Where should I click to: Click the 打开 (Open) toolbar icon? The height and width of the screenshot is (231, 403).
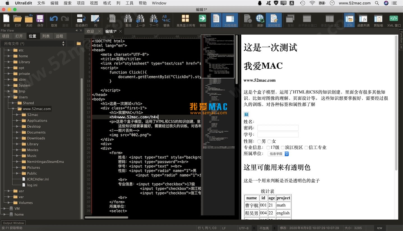click(x=18, y=19)
